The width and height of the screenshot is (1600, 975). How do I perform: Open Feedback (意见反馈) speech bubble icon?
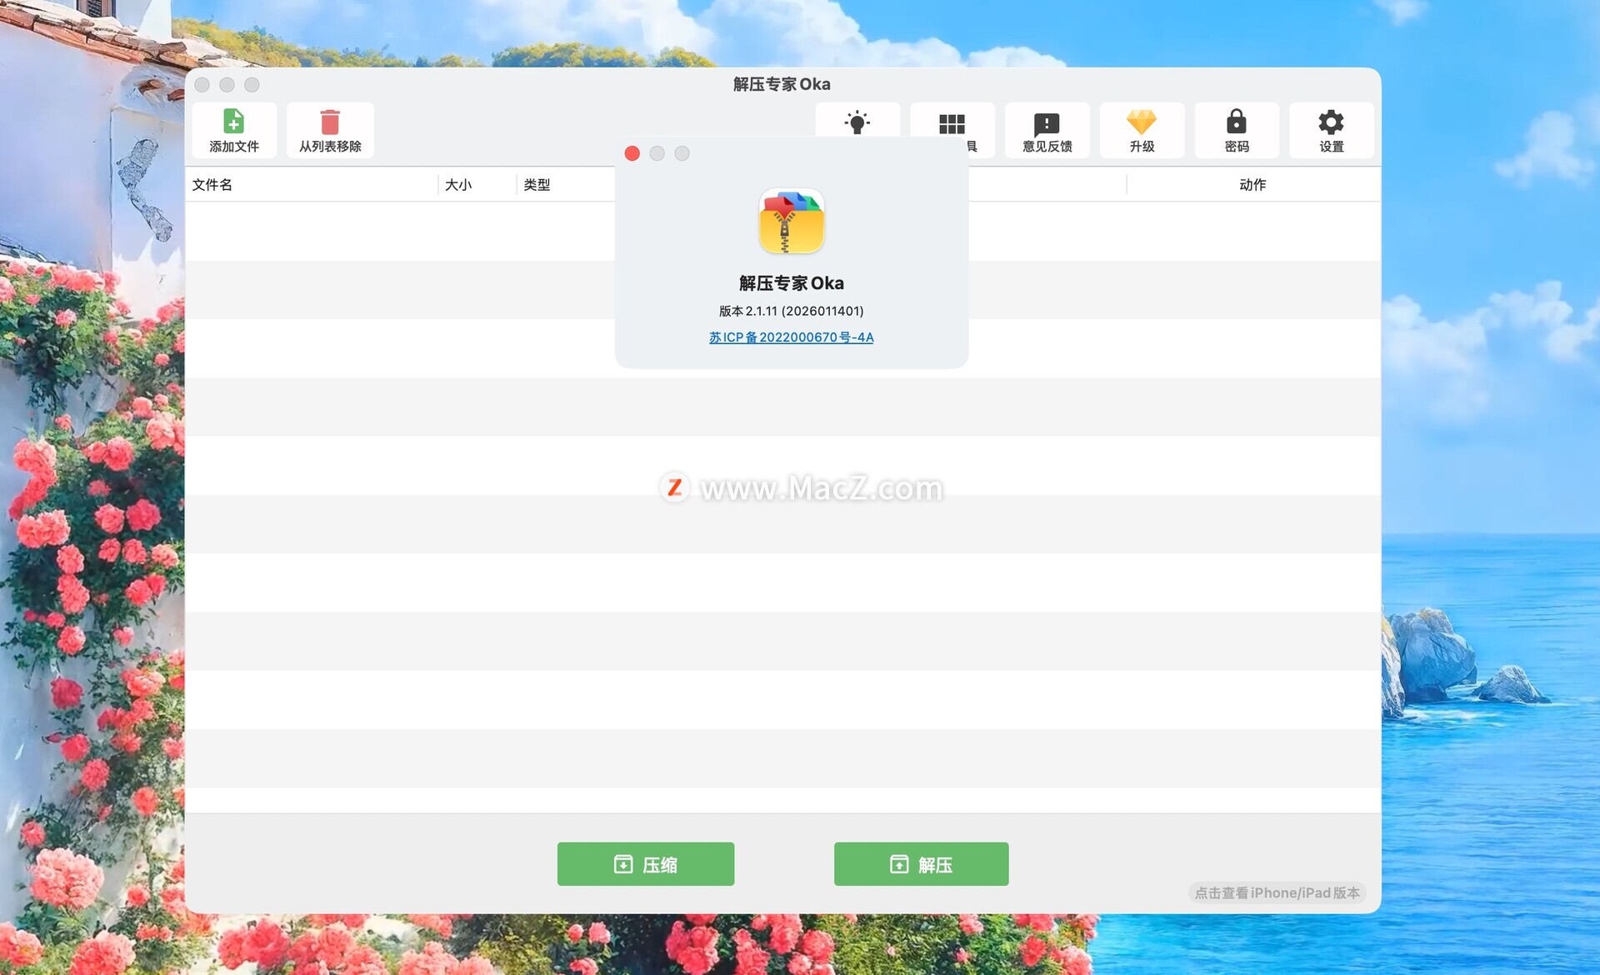tap(1046, 123)
